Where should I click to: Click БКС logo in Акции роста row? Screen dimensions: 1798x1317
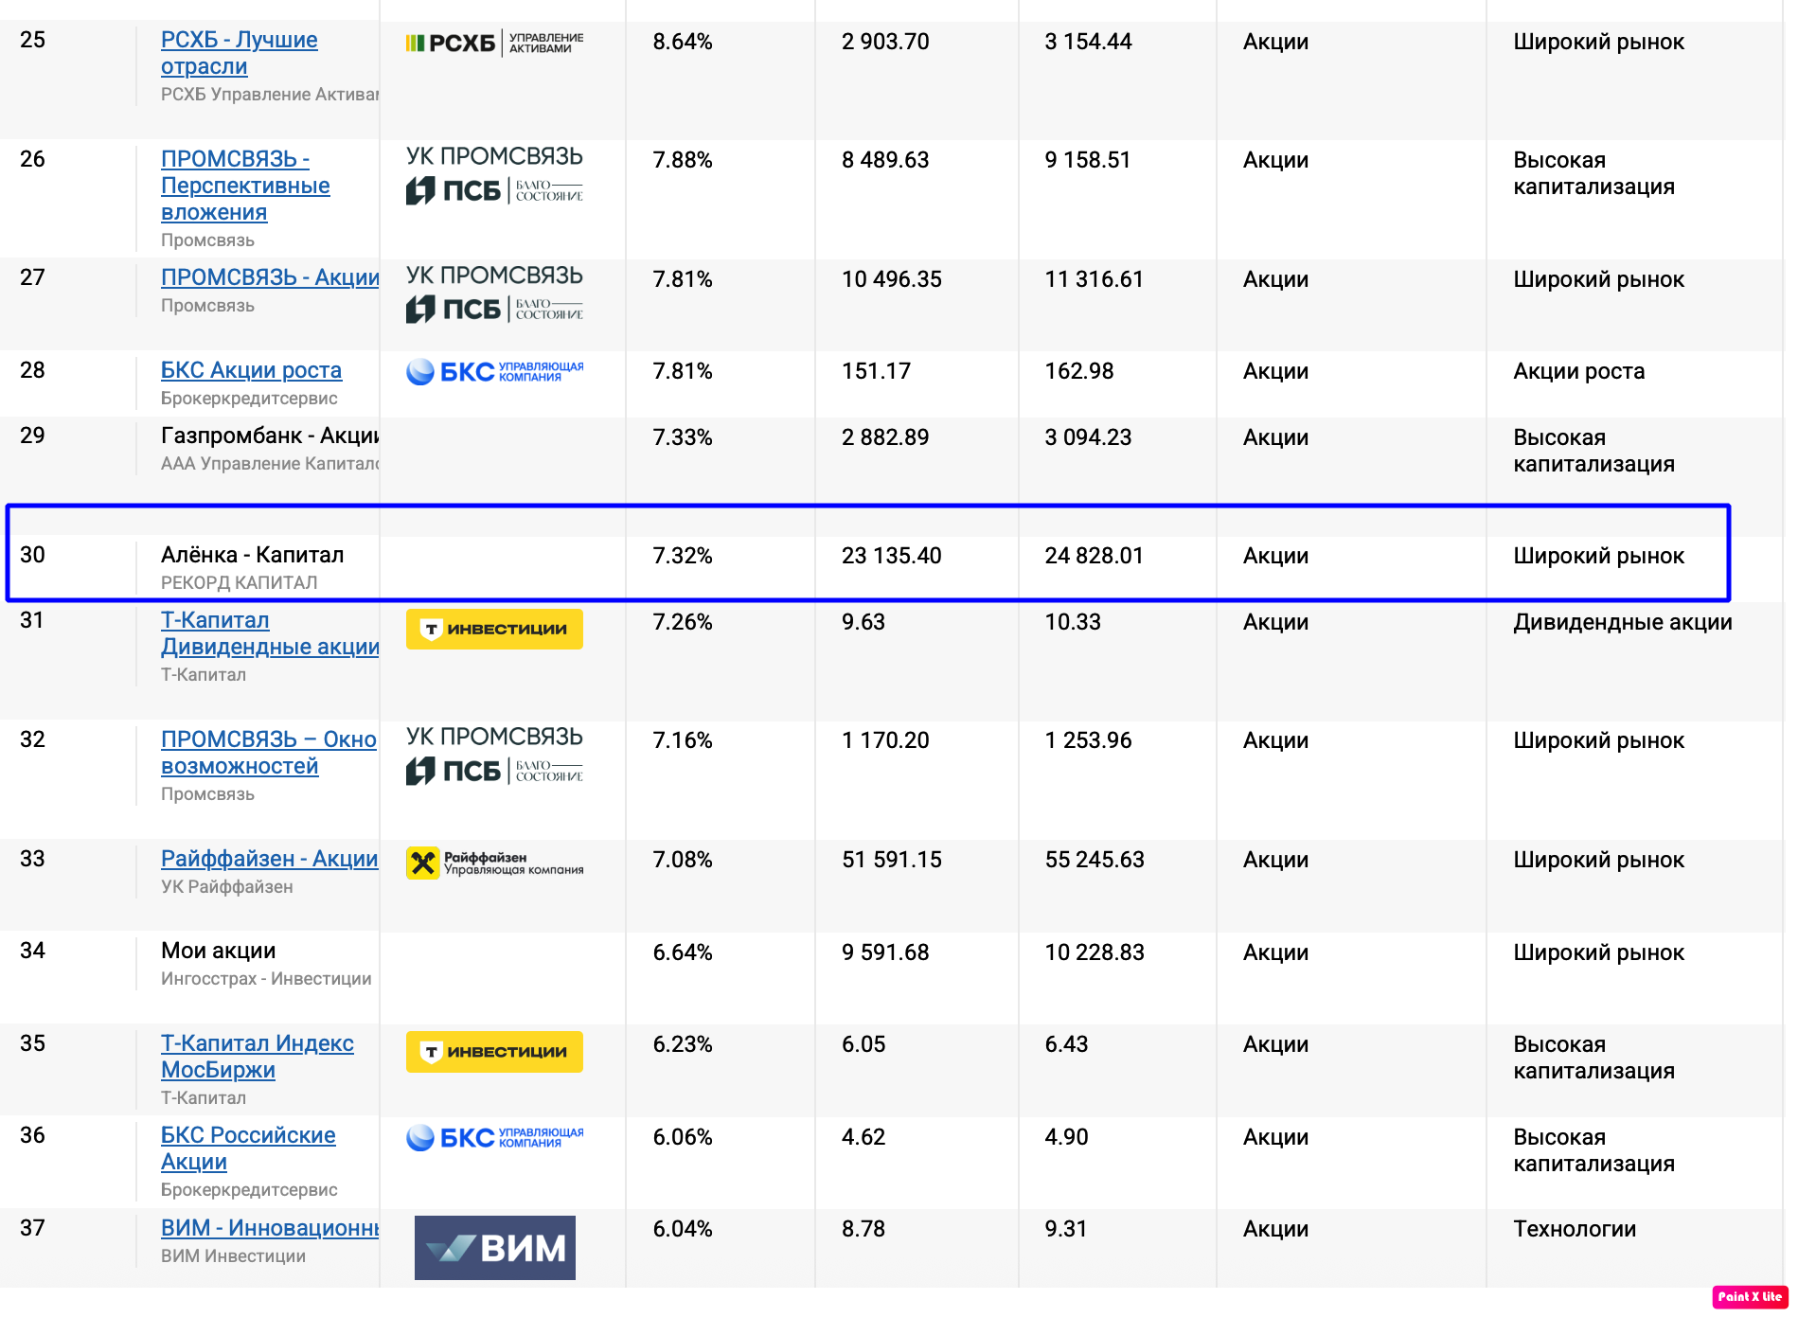(x=494, y=371)
